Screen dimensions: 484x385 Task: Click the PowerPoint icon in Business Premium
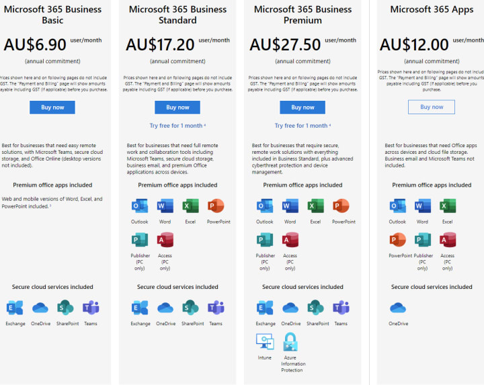click(x=341, y=206)
